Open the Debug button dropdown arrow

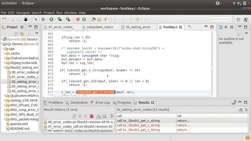[47, 20]
